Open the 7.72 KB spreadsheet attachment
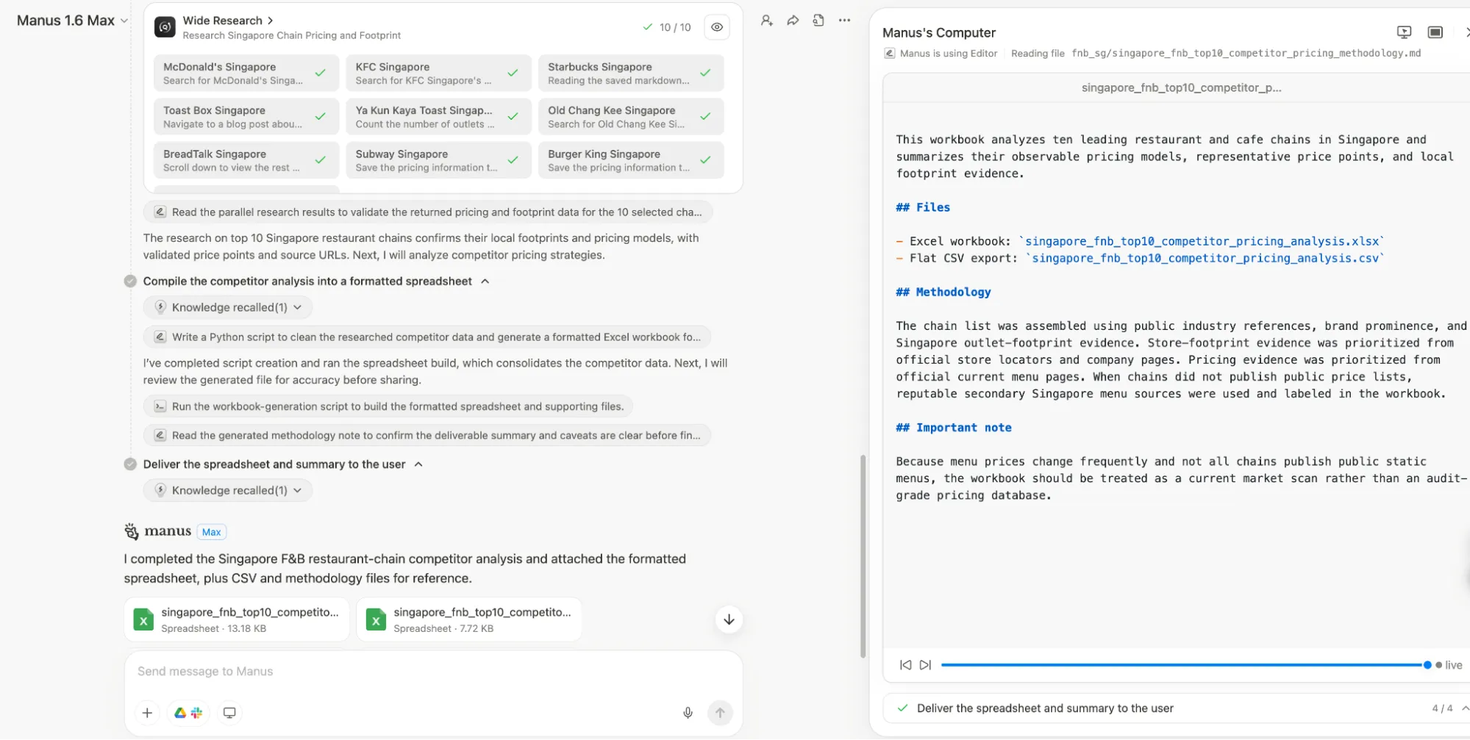 point(468,619)
